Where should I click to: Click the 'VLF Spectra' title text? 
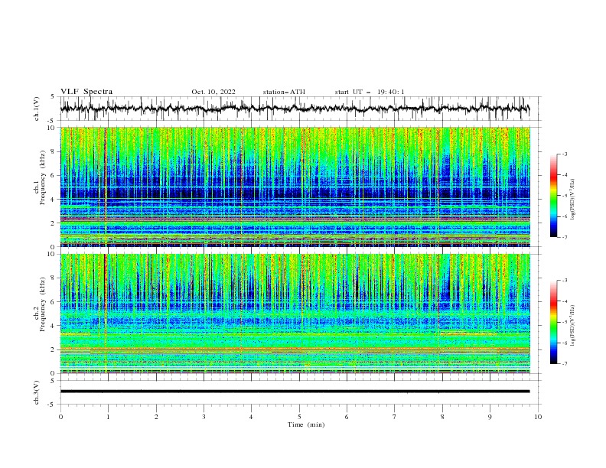tap(86, 92)
